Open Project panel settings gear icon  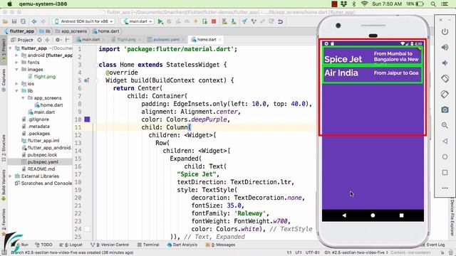58,40
